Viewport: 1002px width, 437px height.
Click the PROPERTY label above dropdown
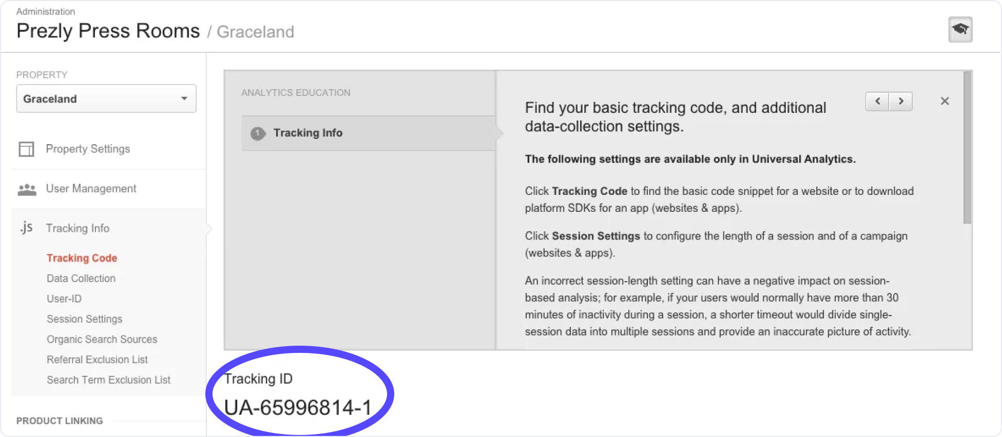point(42,75)
